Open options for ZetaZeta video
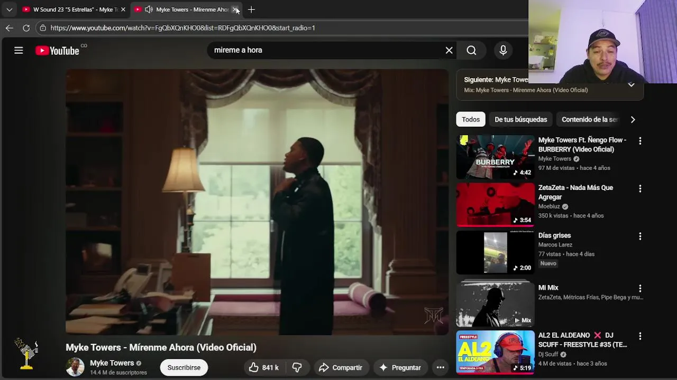This screenshot has height=380, width=677. [640, 188]
